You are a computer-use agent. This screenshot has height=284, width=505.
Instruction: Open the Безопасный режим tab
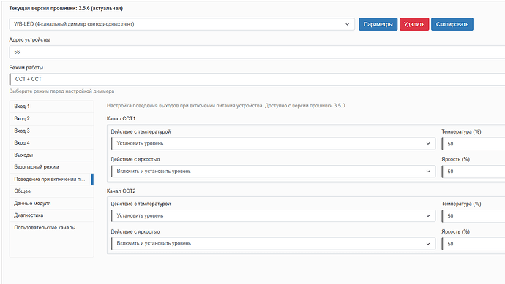[51, 166]
